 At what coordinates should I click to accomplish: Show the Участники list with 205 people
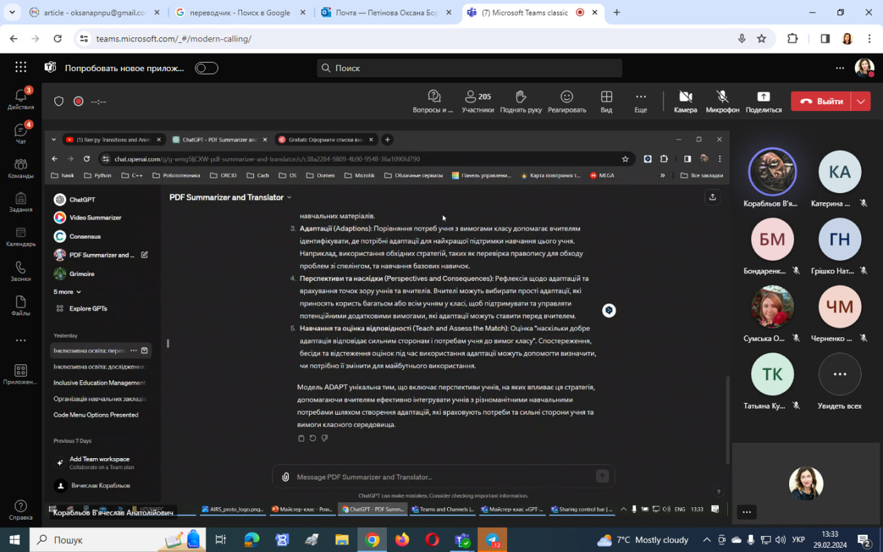point(478,101)
